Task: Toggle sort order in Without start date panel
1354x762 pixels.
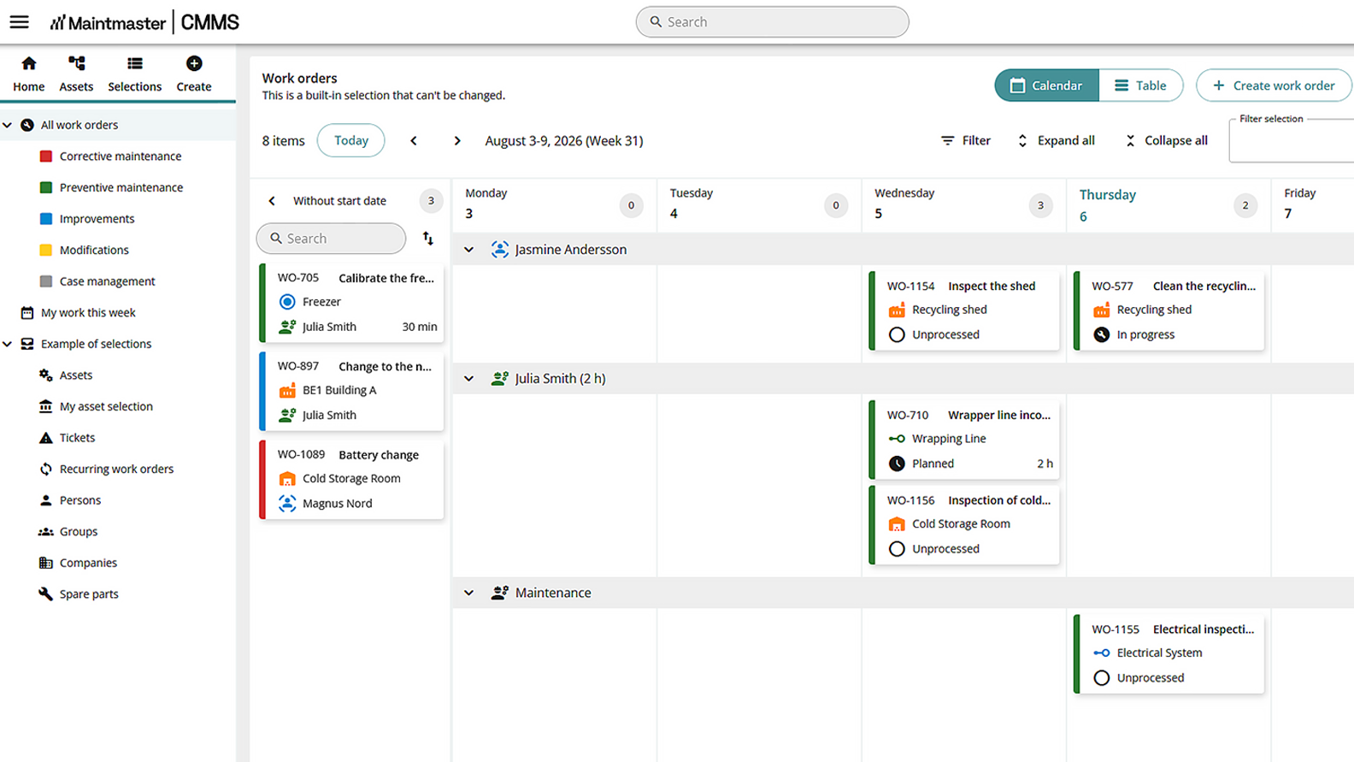Action: 428,239
